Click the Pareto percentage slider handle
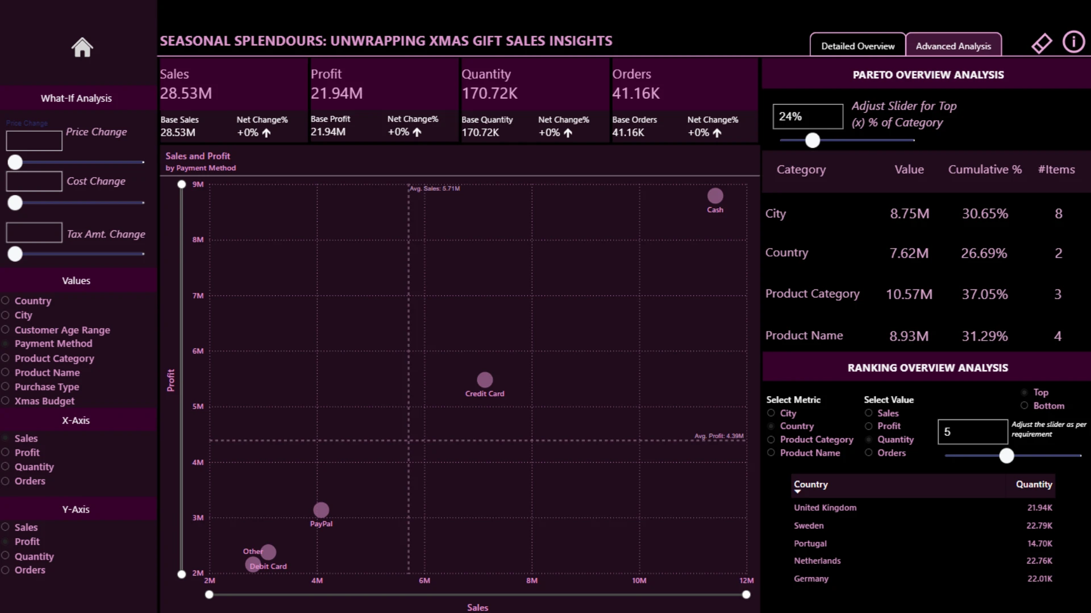Screen dimensions: 1091x613 (813, 140)
